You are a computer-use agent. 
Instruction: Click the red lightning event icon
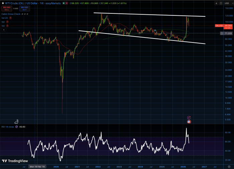click(189, 118)
